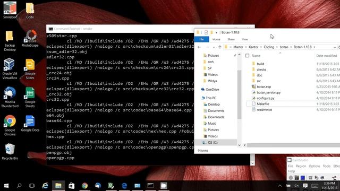Select Downloads in navigation pane
Image resolution: width=340 pixels, height=191 pixels.
tap(214, 117)
